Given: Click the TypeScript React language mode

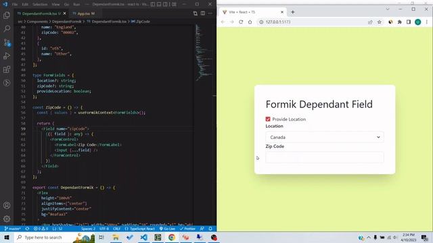Looking at the screenshot, I should tap(140, 229).
